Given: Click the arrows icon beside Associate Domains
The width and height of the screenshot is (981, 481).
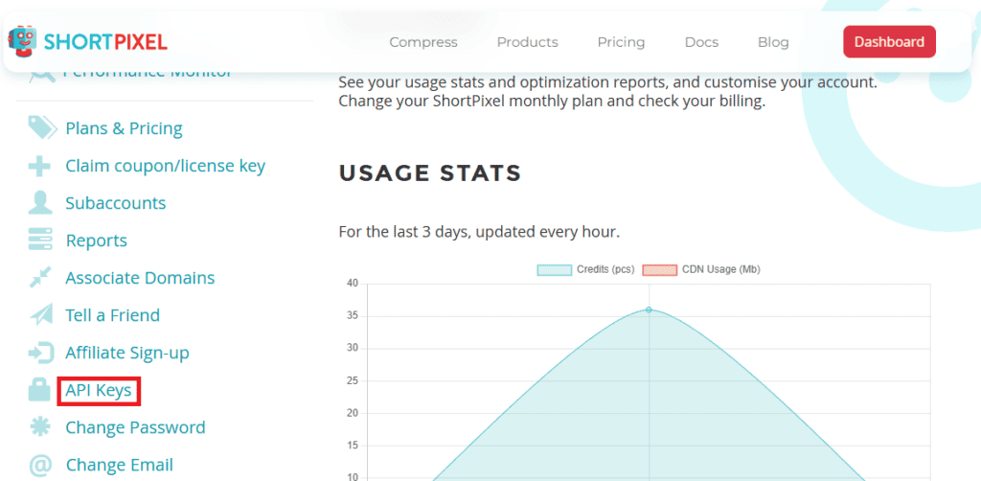Looking at the screenshot, I should 40,278.
